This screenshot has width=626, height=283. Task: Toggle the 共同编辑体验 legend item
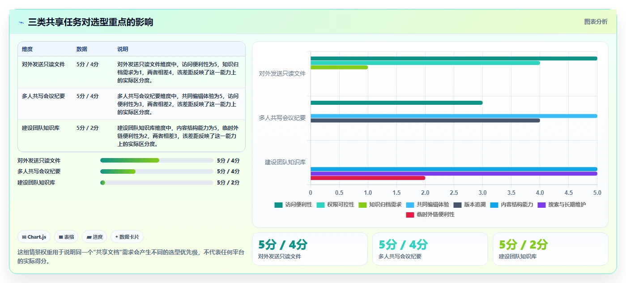tap(427, 205)
